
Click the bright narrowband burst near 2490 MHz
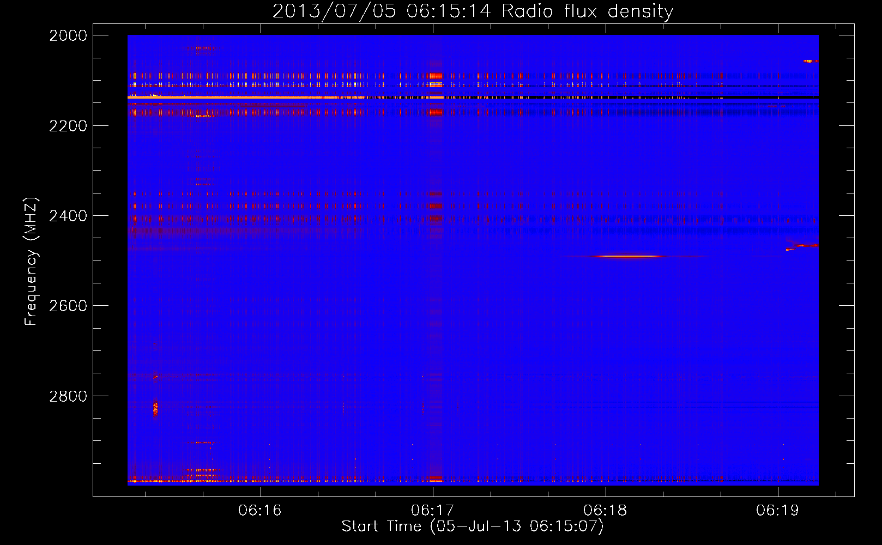pyautogui.click(x=630, y=256)
